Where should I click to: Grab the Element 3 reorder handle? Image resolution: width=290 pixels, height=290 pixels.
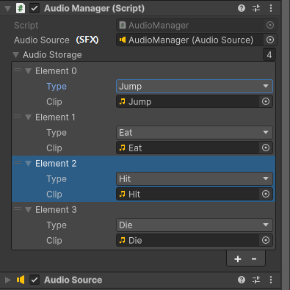point(18,209)
